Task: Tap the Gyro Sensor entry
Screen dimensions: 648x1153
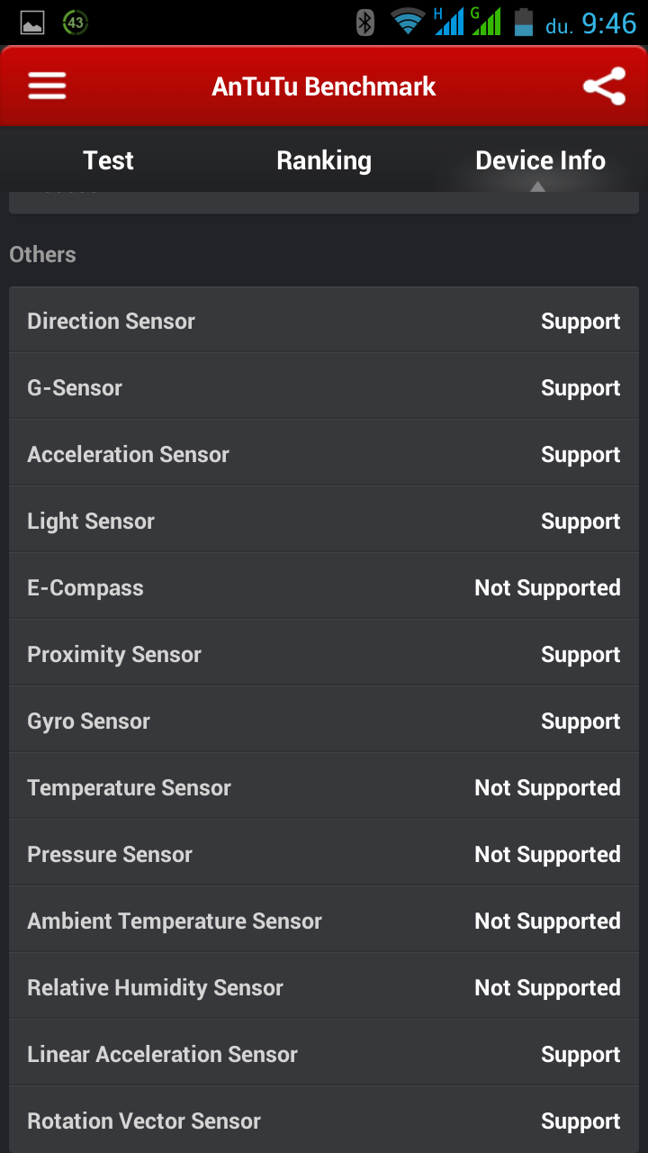Action: click(x=324, y=722)
